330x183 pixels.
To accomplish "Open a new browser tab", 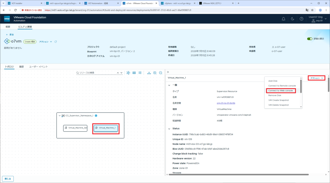I will coord(238,3).
